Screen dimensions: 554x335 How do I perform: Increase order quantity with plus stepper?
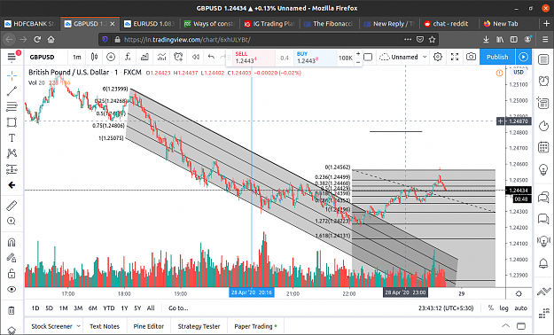pyautogui.click(x=358, y=54)
